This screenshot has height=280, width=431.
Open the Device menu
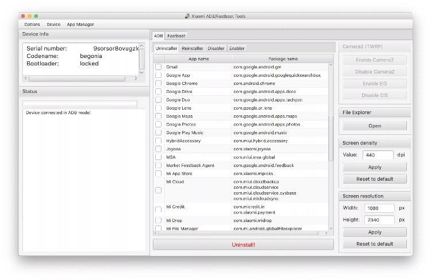click(x=53, y=25)
